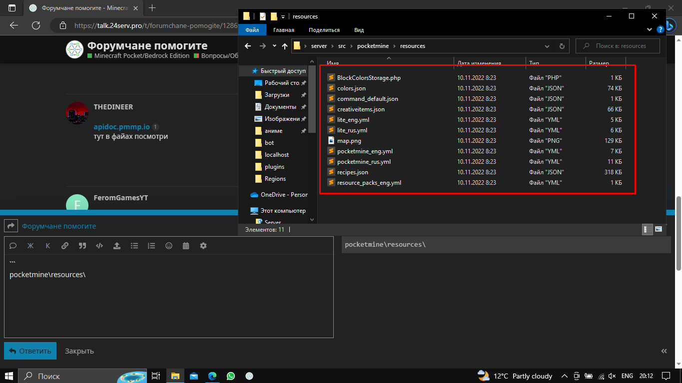Viewport: 682px width, 383px height.
Task: Click the quote whole post speech-bubble icon
Action: [x=13, y=246]
